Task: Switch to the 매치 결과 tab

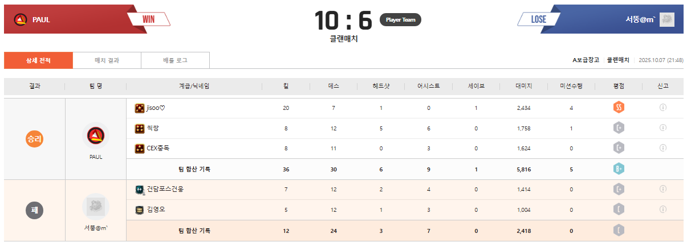Action: coord(107,60)
